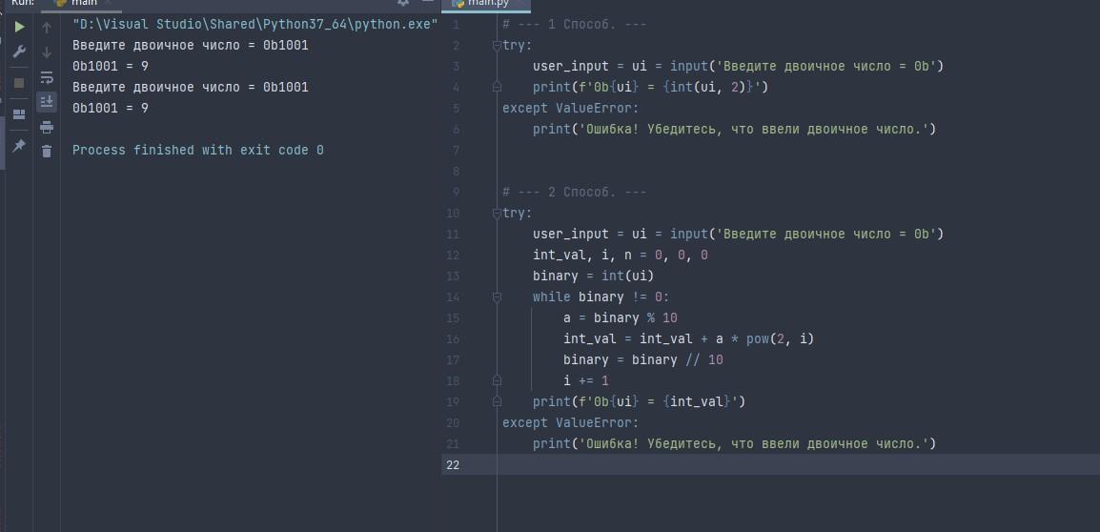Click the input() call on line 3
Screen dimensions: 1100x532
click(806, 67)
